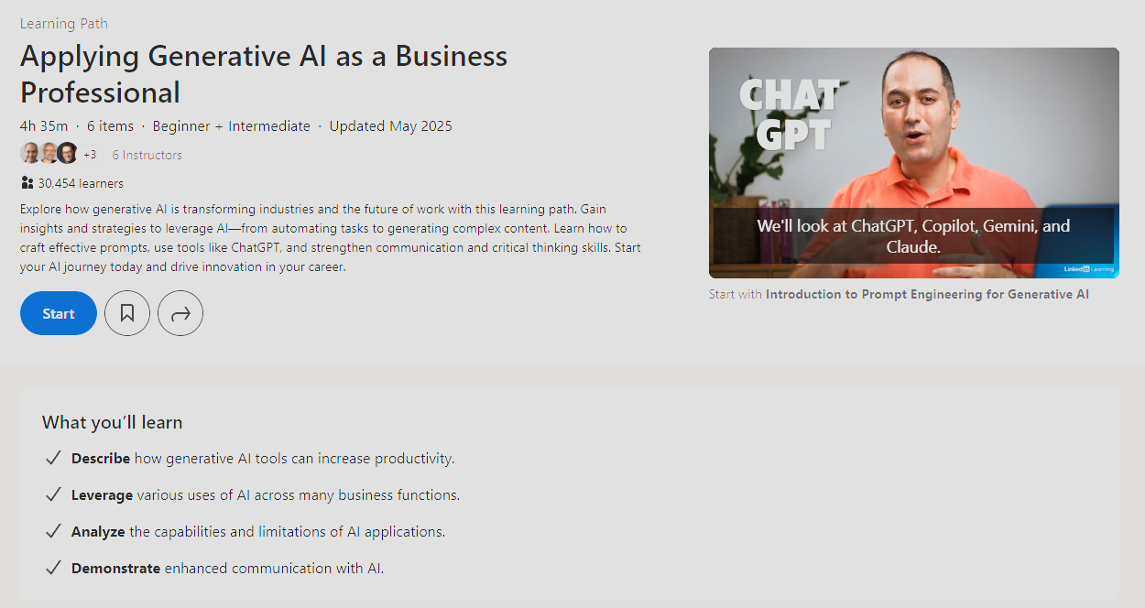Click the Demonstrate enhanced communication line
Screen dimensions: 1145x608
tap(227, 568)
